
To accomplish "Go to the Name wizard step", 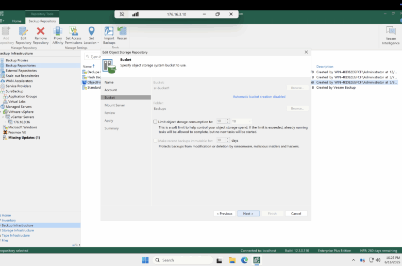I will pos(109,82).
